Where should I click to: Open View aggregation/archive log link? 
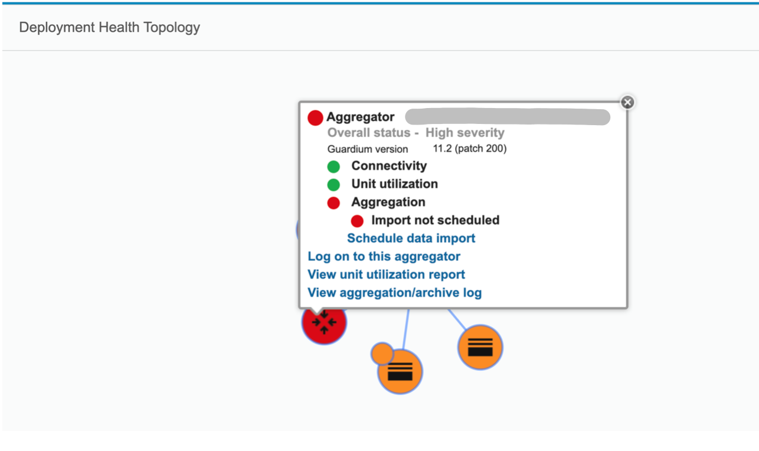point(395,293)
